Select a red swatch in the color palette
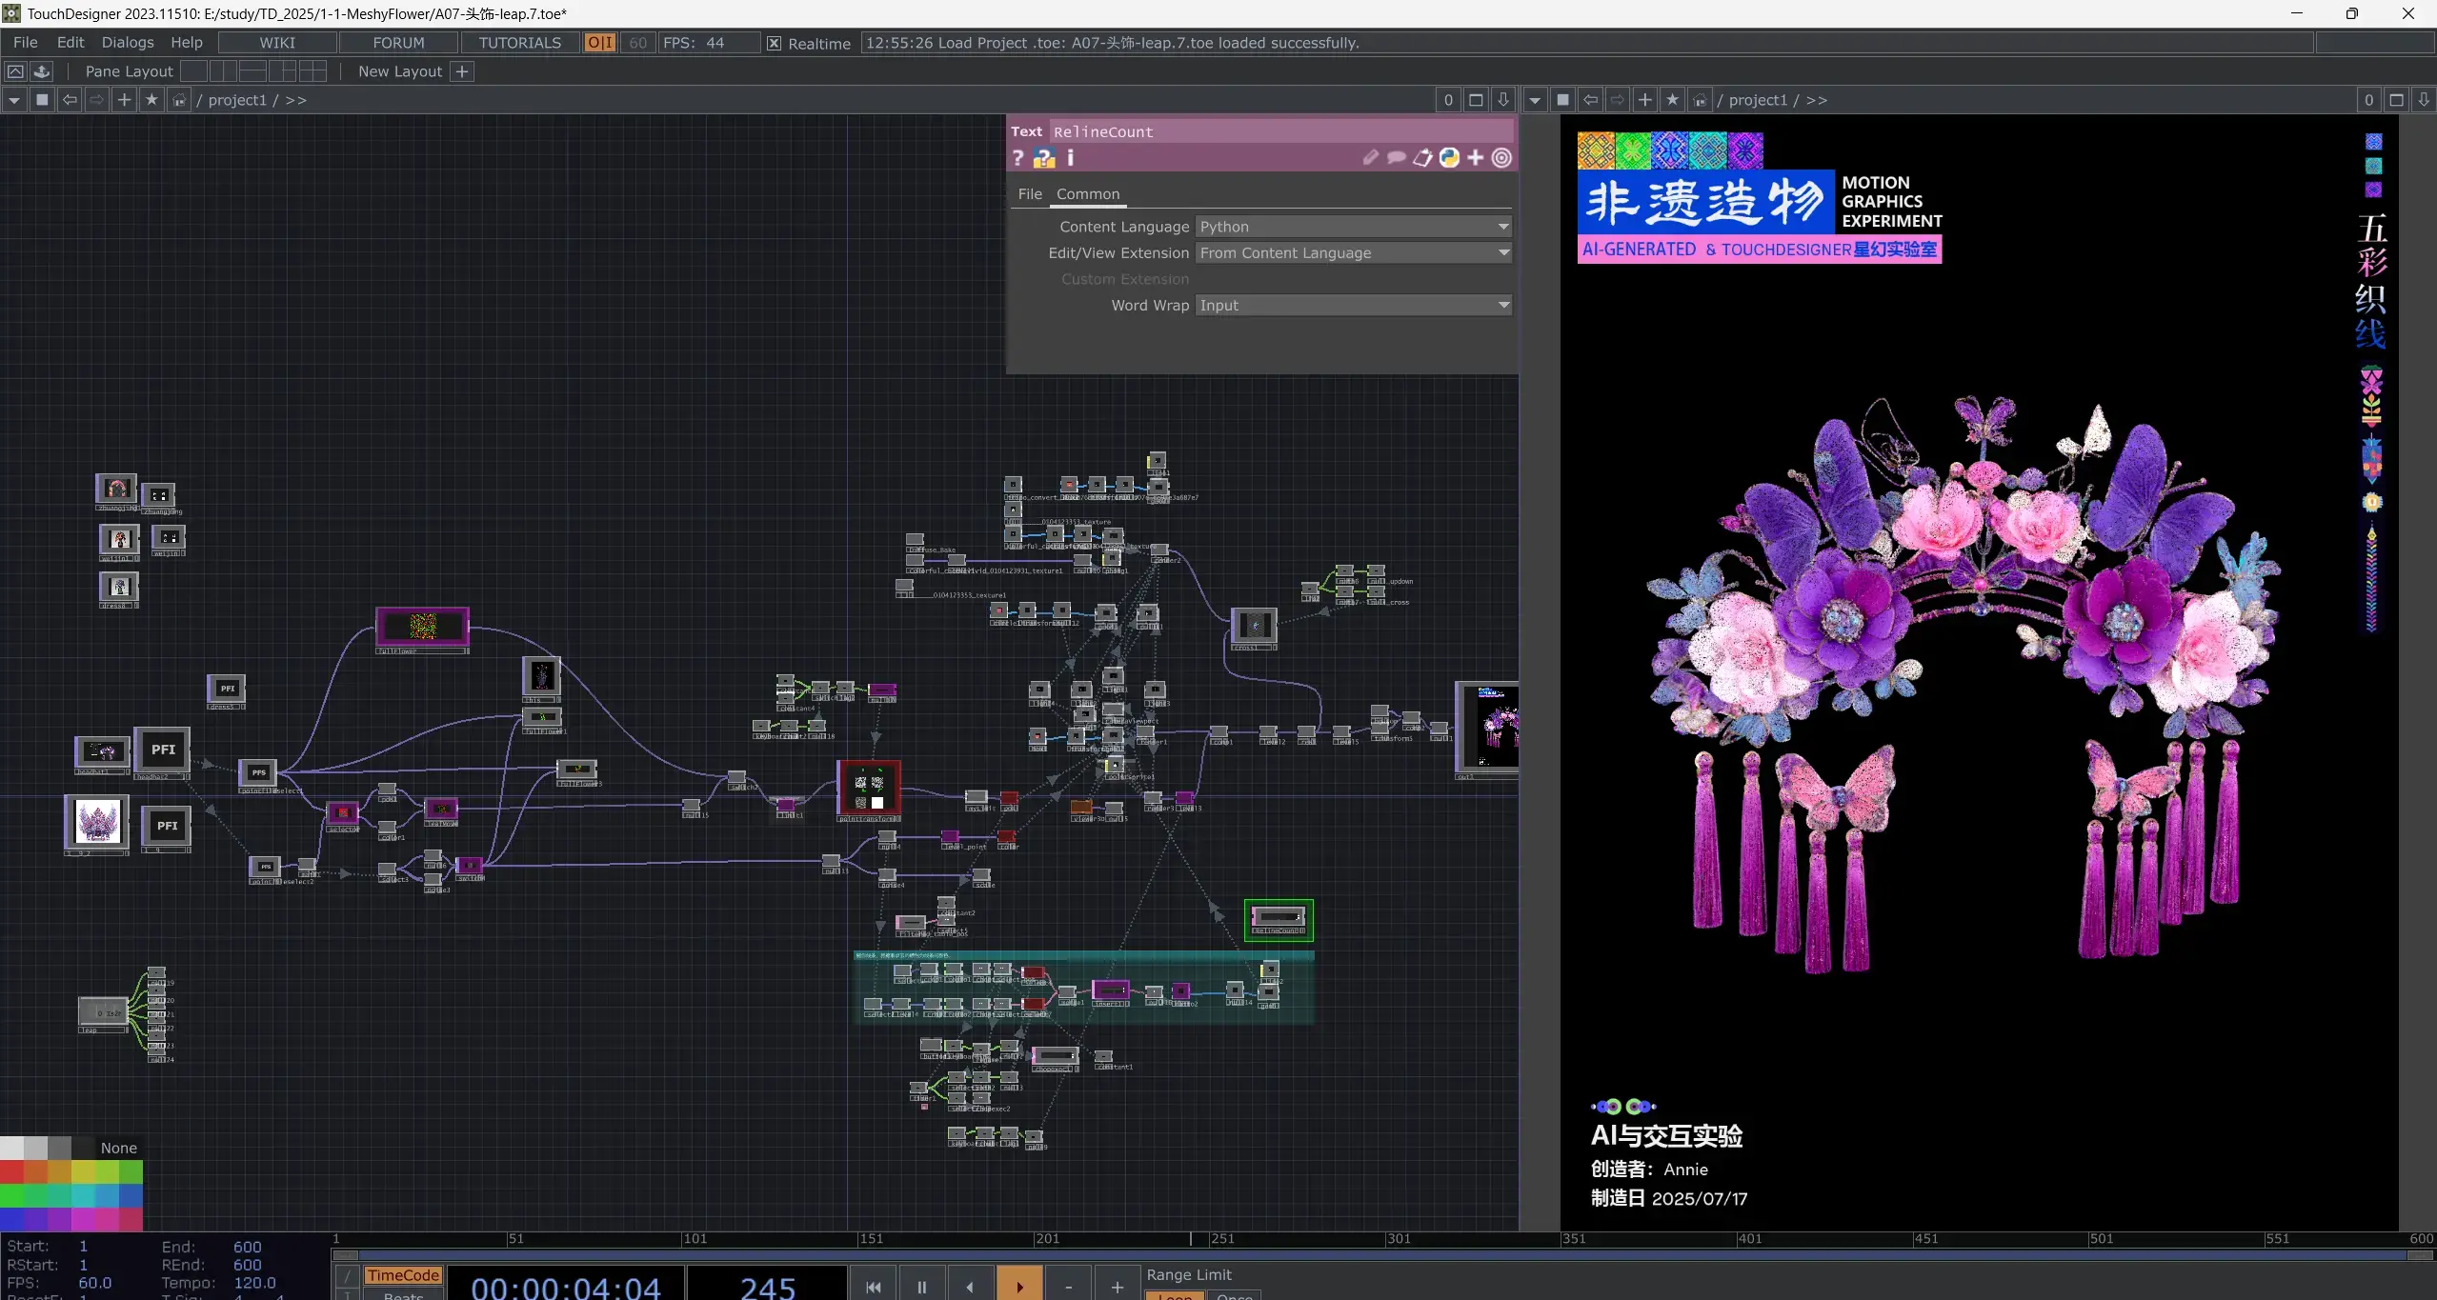 coord(10,1173)
